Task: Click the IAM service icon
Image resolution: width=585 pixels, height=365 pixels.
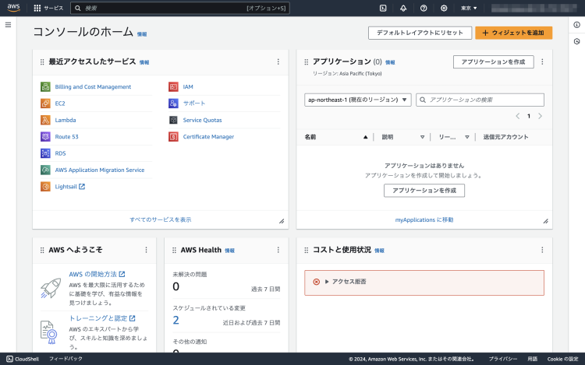Action: click(173, 86)
